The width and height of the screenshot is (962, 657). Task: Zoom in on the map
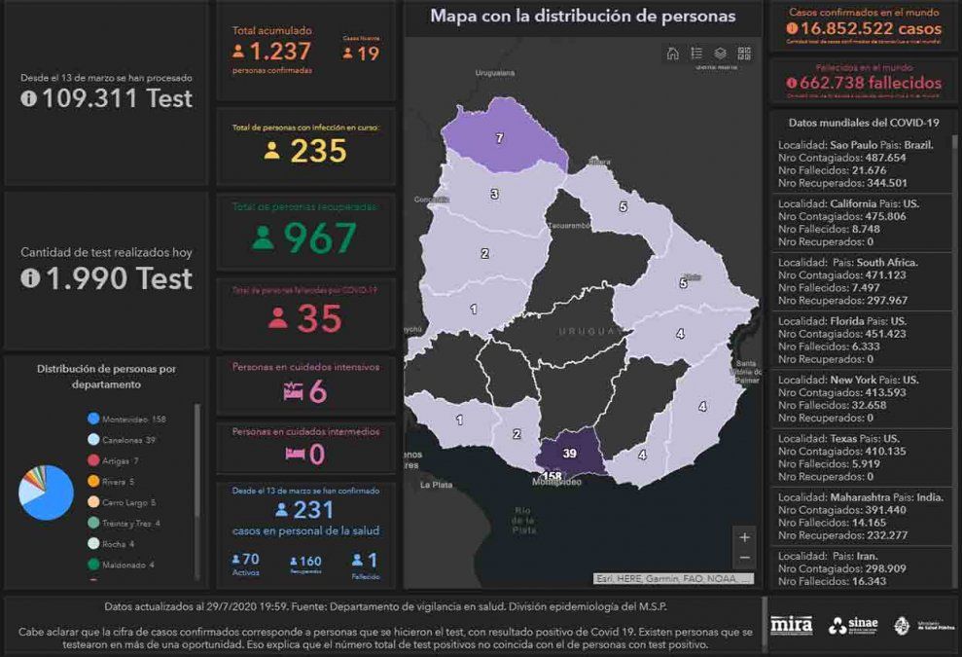click(745, 537)
